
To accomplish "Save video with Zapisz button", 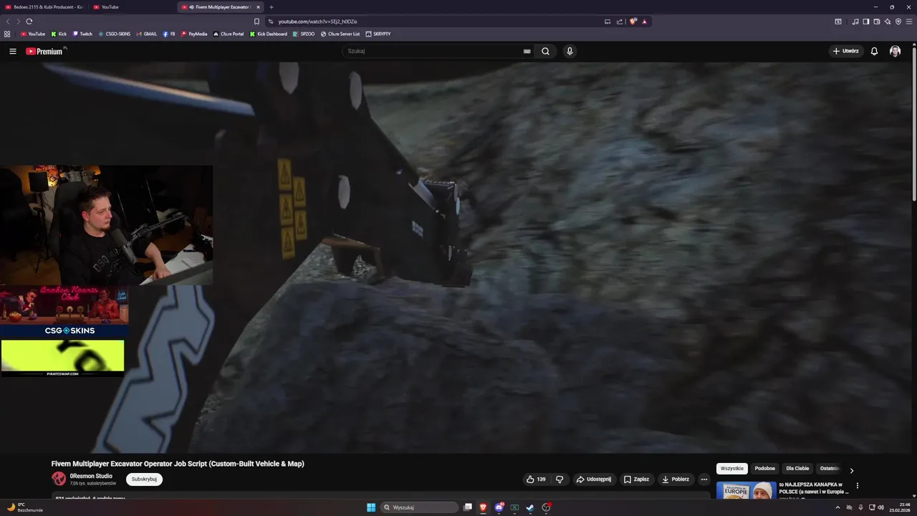I will coord(636,479).
